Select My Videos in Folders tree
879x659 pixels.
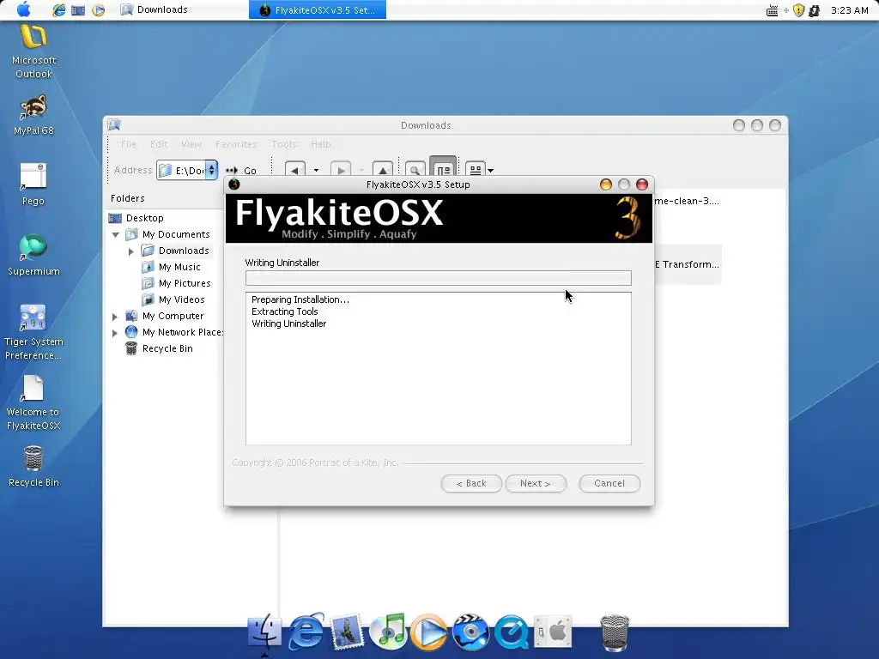(181, 299)
